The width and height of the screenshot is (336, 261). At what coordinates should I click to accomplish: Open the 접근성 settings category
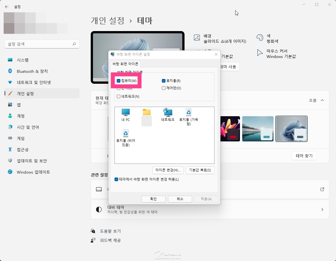42,150
